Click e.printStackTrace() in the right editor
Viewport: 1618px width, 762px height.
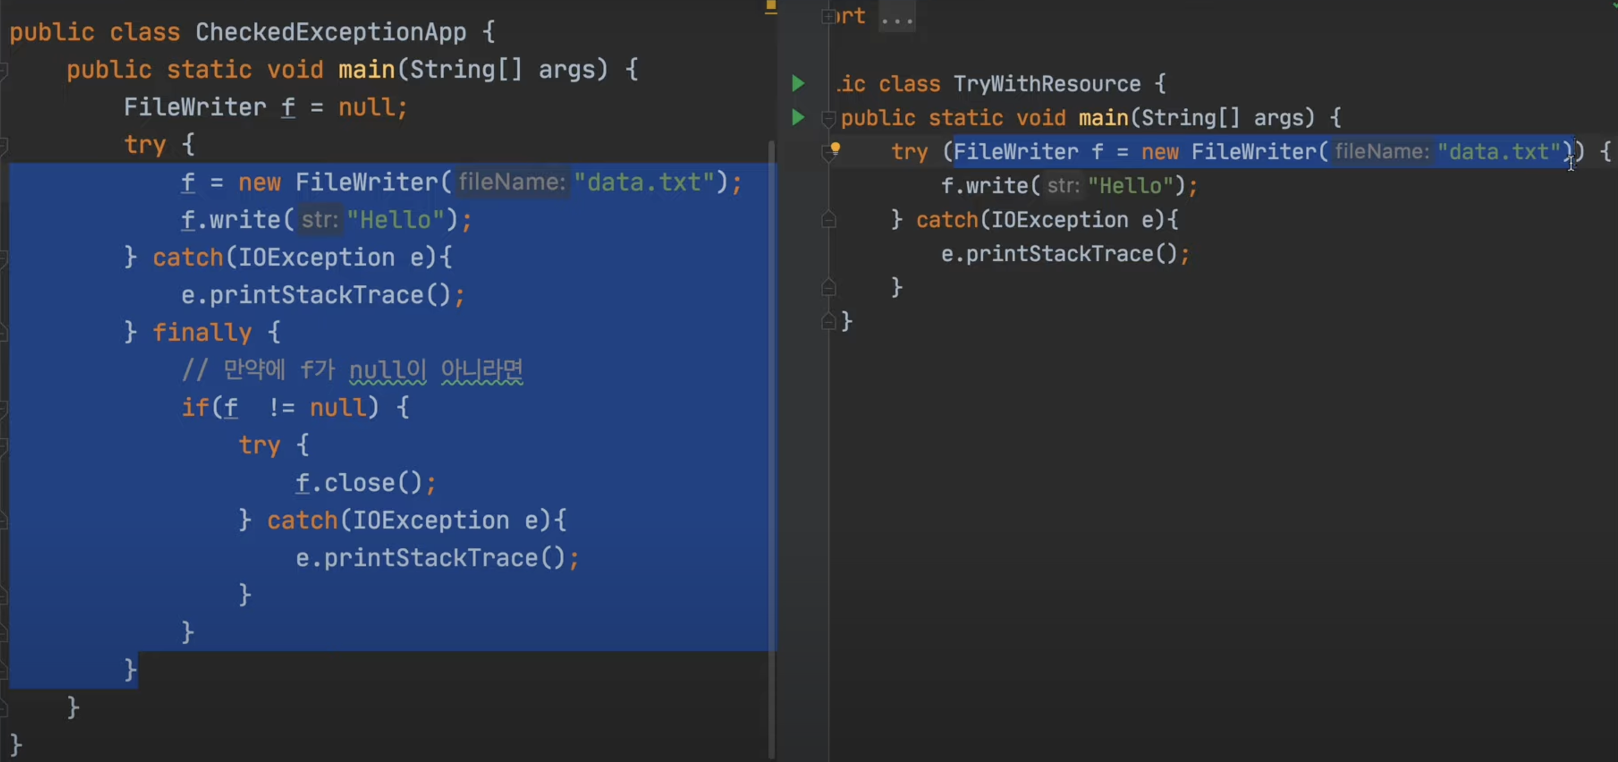(1065, 254)
